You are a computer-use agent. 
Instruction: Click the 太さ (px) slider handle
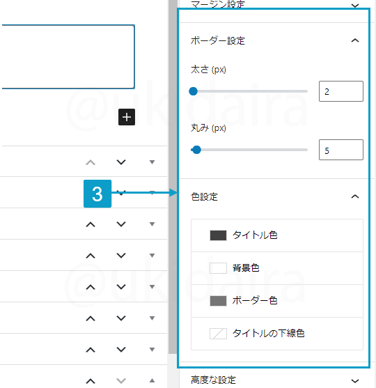193,91
